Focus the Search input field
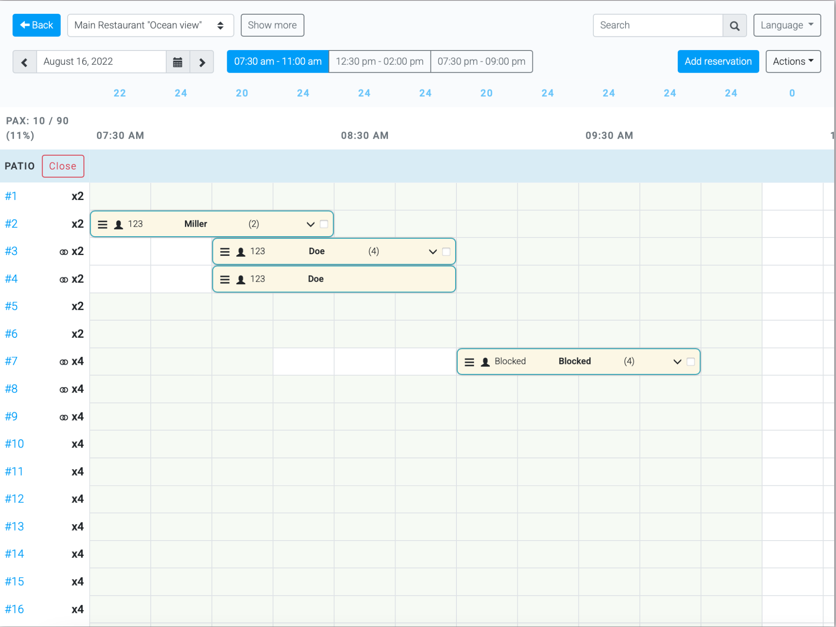Image resolution: width=836 pixels, height=627 pixels. click(658, 25)
